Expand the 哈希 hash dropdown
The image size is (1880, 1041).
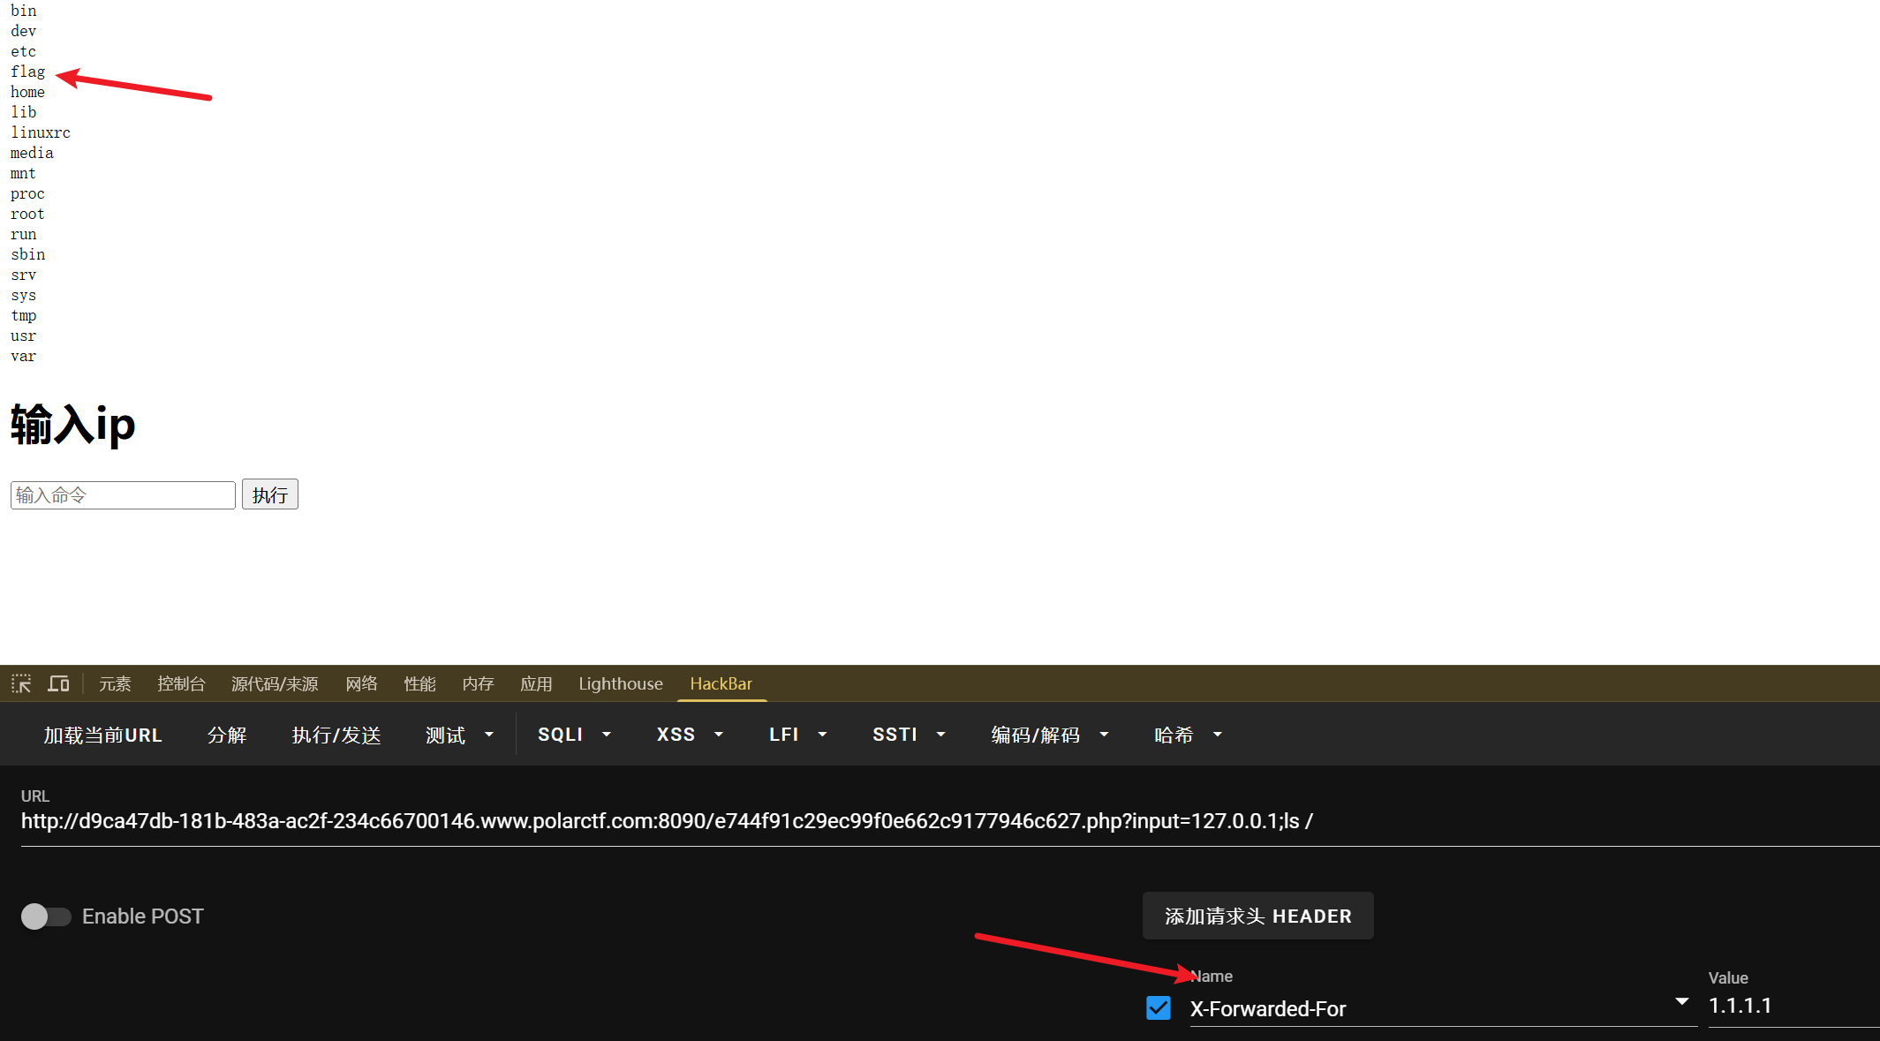(x=1217, y=734)
